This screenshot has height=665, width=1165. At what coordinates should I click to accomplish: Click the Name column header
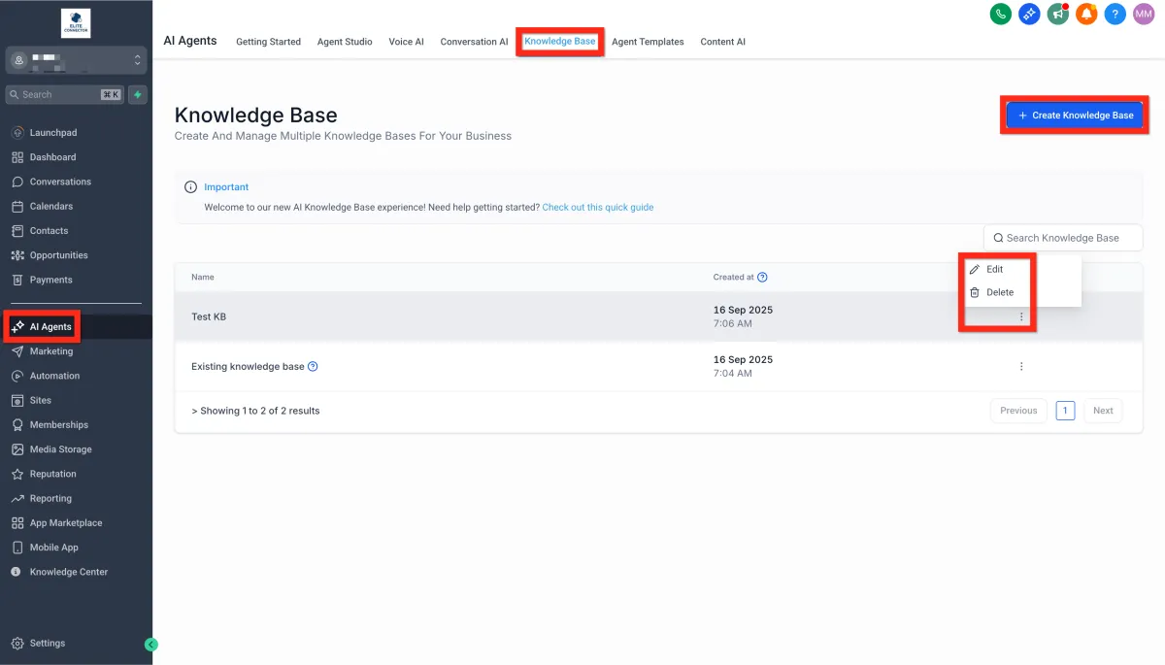203,278
